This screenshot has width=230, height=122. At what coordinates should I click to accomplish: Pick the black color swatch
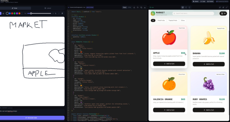(22, 13)
